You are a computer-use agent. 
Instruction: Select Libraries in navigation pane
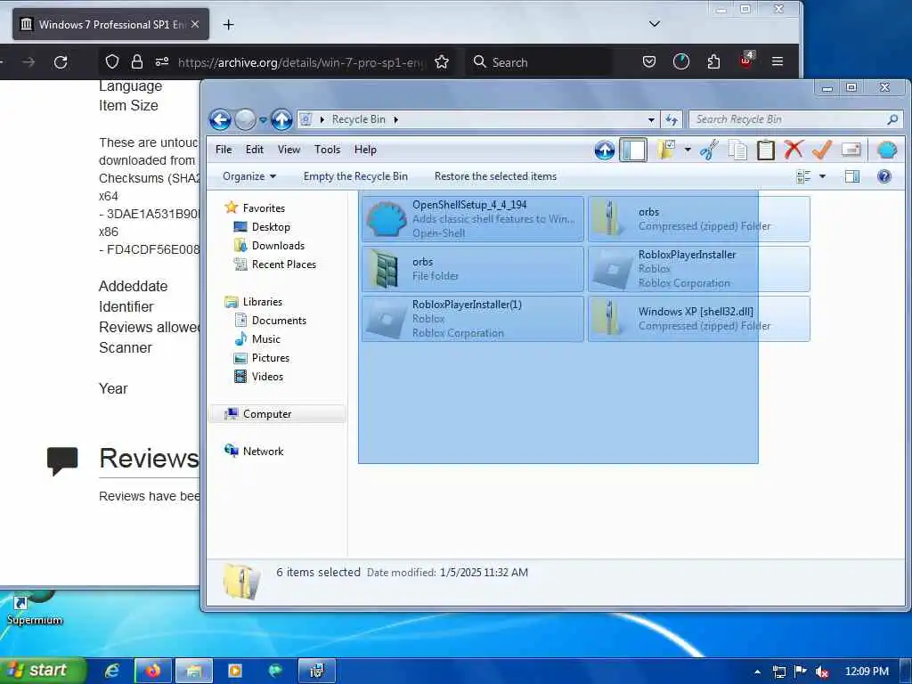pos(262,302)
